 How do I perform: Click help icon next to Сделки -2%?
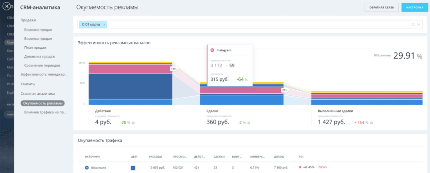(249, 123)
